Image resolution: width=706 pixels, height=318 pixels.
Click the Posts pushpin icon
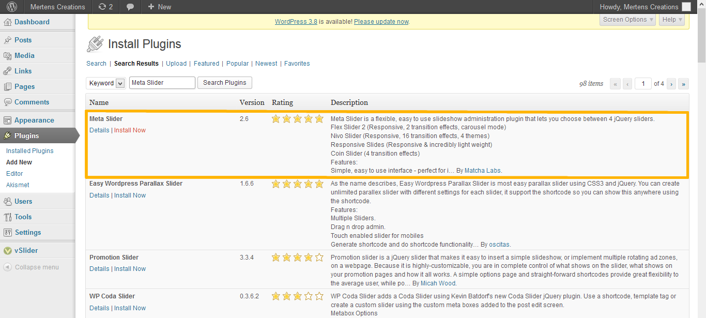[8, 40]
